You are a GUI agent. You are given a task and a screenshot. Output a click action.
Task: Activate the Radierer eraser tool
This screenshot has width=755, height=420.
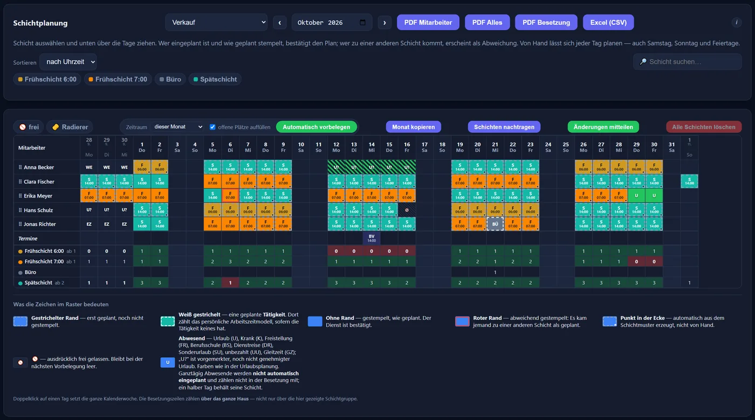tap(70, 127)
